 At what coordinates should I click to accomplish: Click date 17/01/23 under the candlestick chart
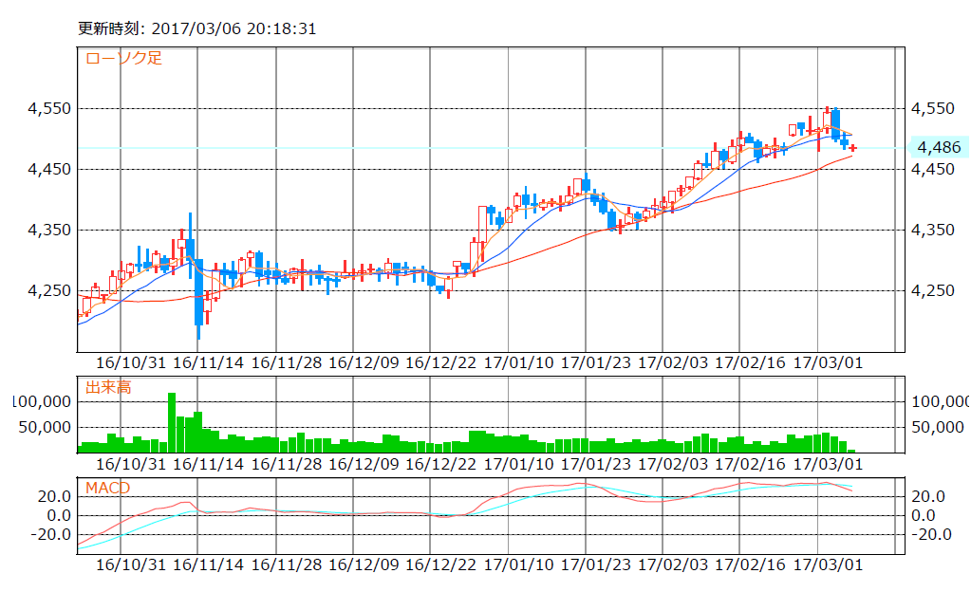[x=596, y=362]
